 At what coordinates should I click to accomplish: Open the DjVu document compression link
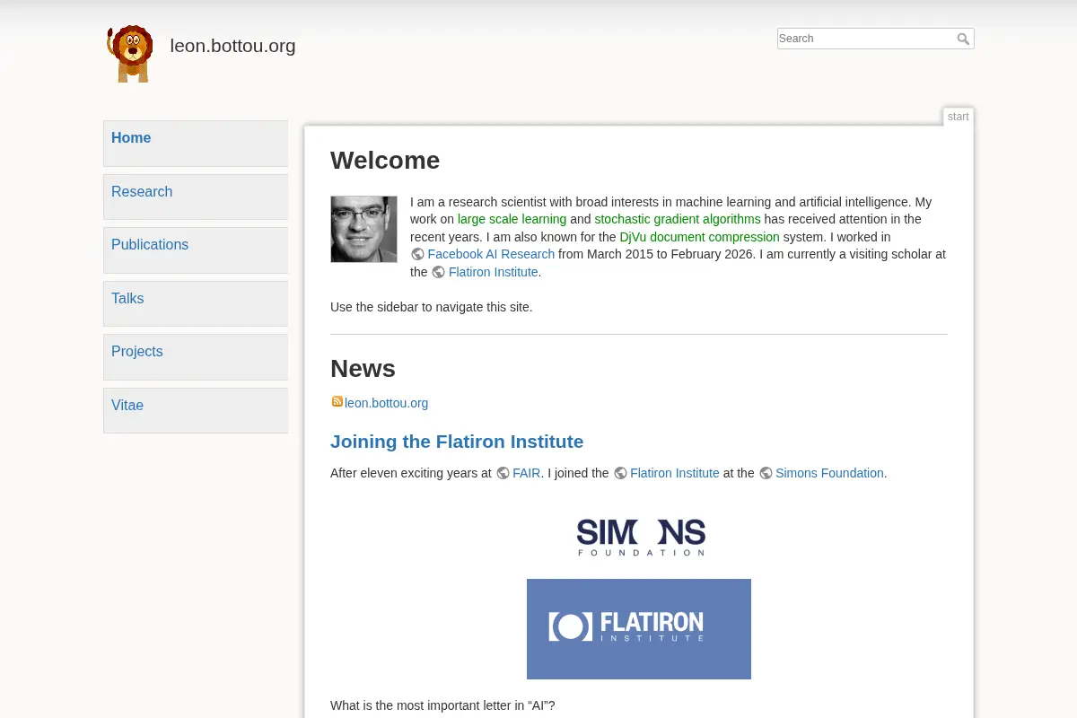(699, 237)
